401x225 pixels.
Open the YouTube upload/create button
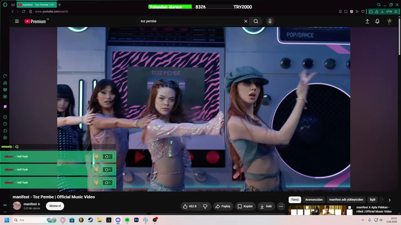click(367, 21)
